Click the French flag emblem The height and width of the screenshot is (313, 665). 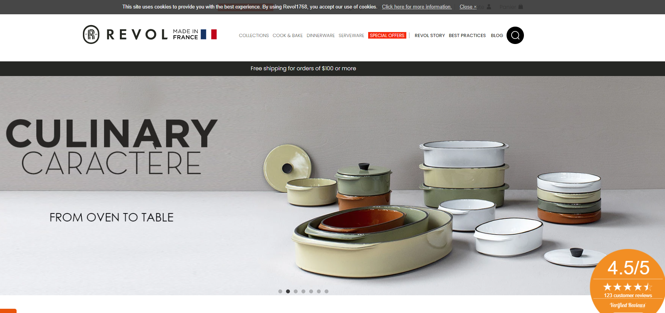click(209, 34)
